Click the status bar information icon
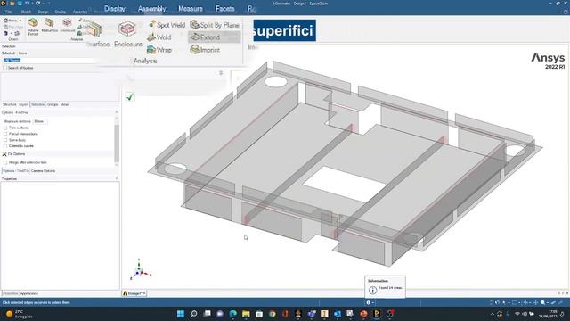The width and height of the screenshot is (570, 321). pyautogui.click(x=368, y=302)
